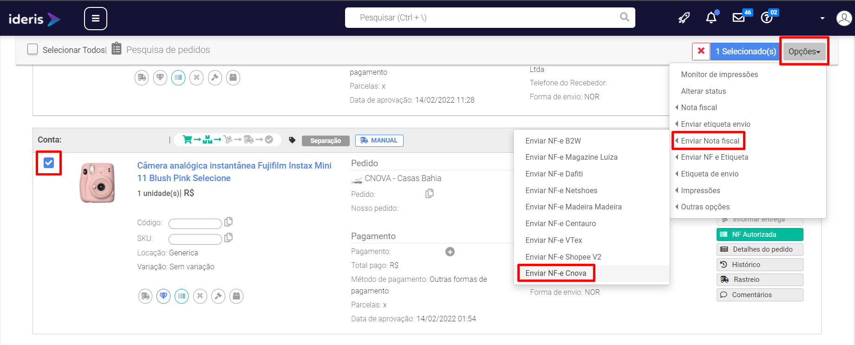
Task: Open the Opções dropdown
Action: click(x=804, y=52)
